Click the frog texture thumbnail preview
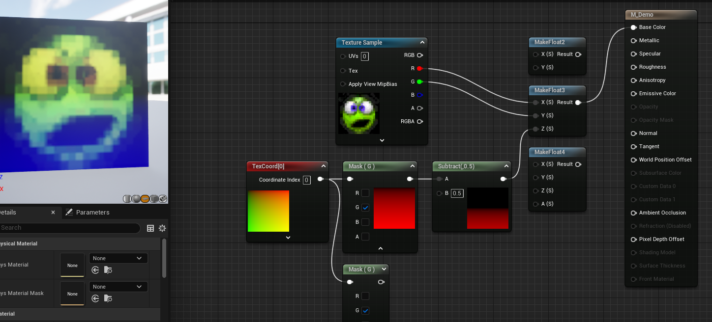This screenshot has width=712, height=322. click(x=359, y=113)
